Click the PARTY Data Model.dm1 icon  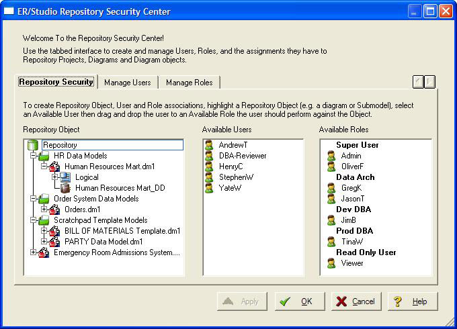(54, 242)
